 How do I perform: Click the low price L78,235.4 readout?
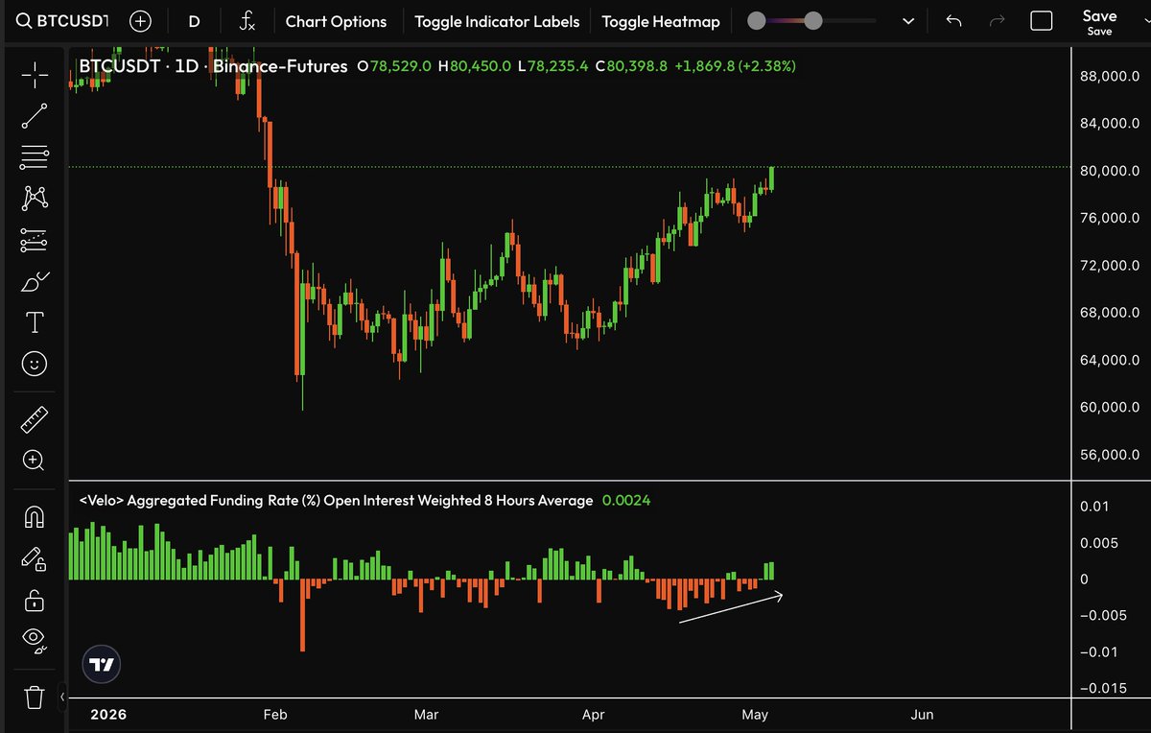coord(552,66)
